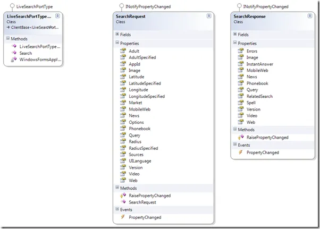The height and width of the screenshot is (229, 320).
Task: Click the Radius property icon
Action: [123, 141]
